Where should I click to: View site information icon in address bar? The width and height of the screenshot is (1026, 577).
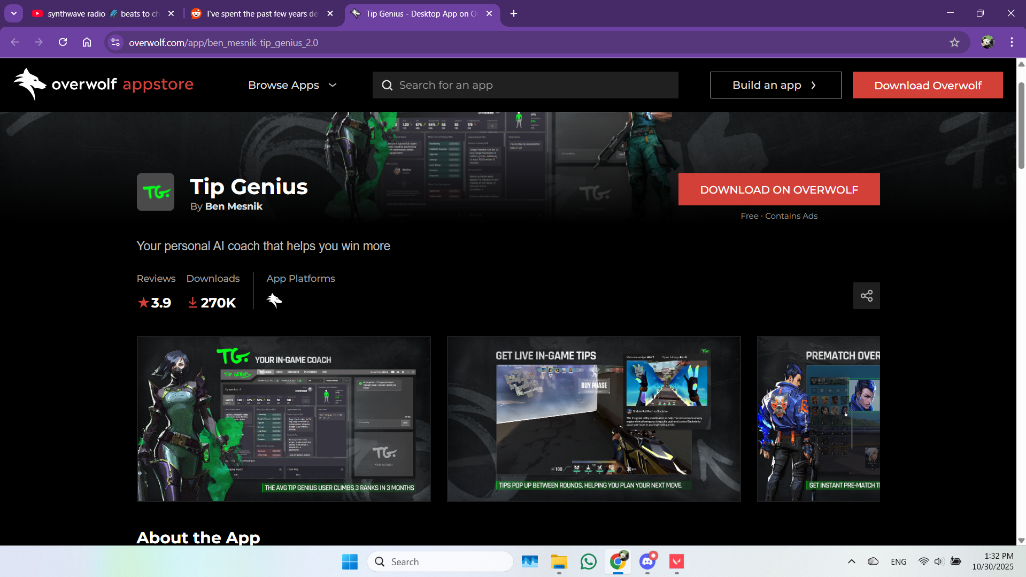pyautogui.click(x=115, y=42)
